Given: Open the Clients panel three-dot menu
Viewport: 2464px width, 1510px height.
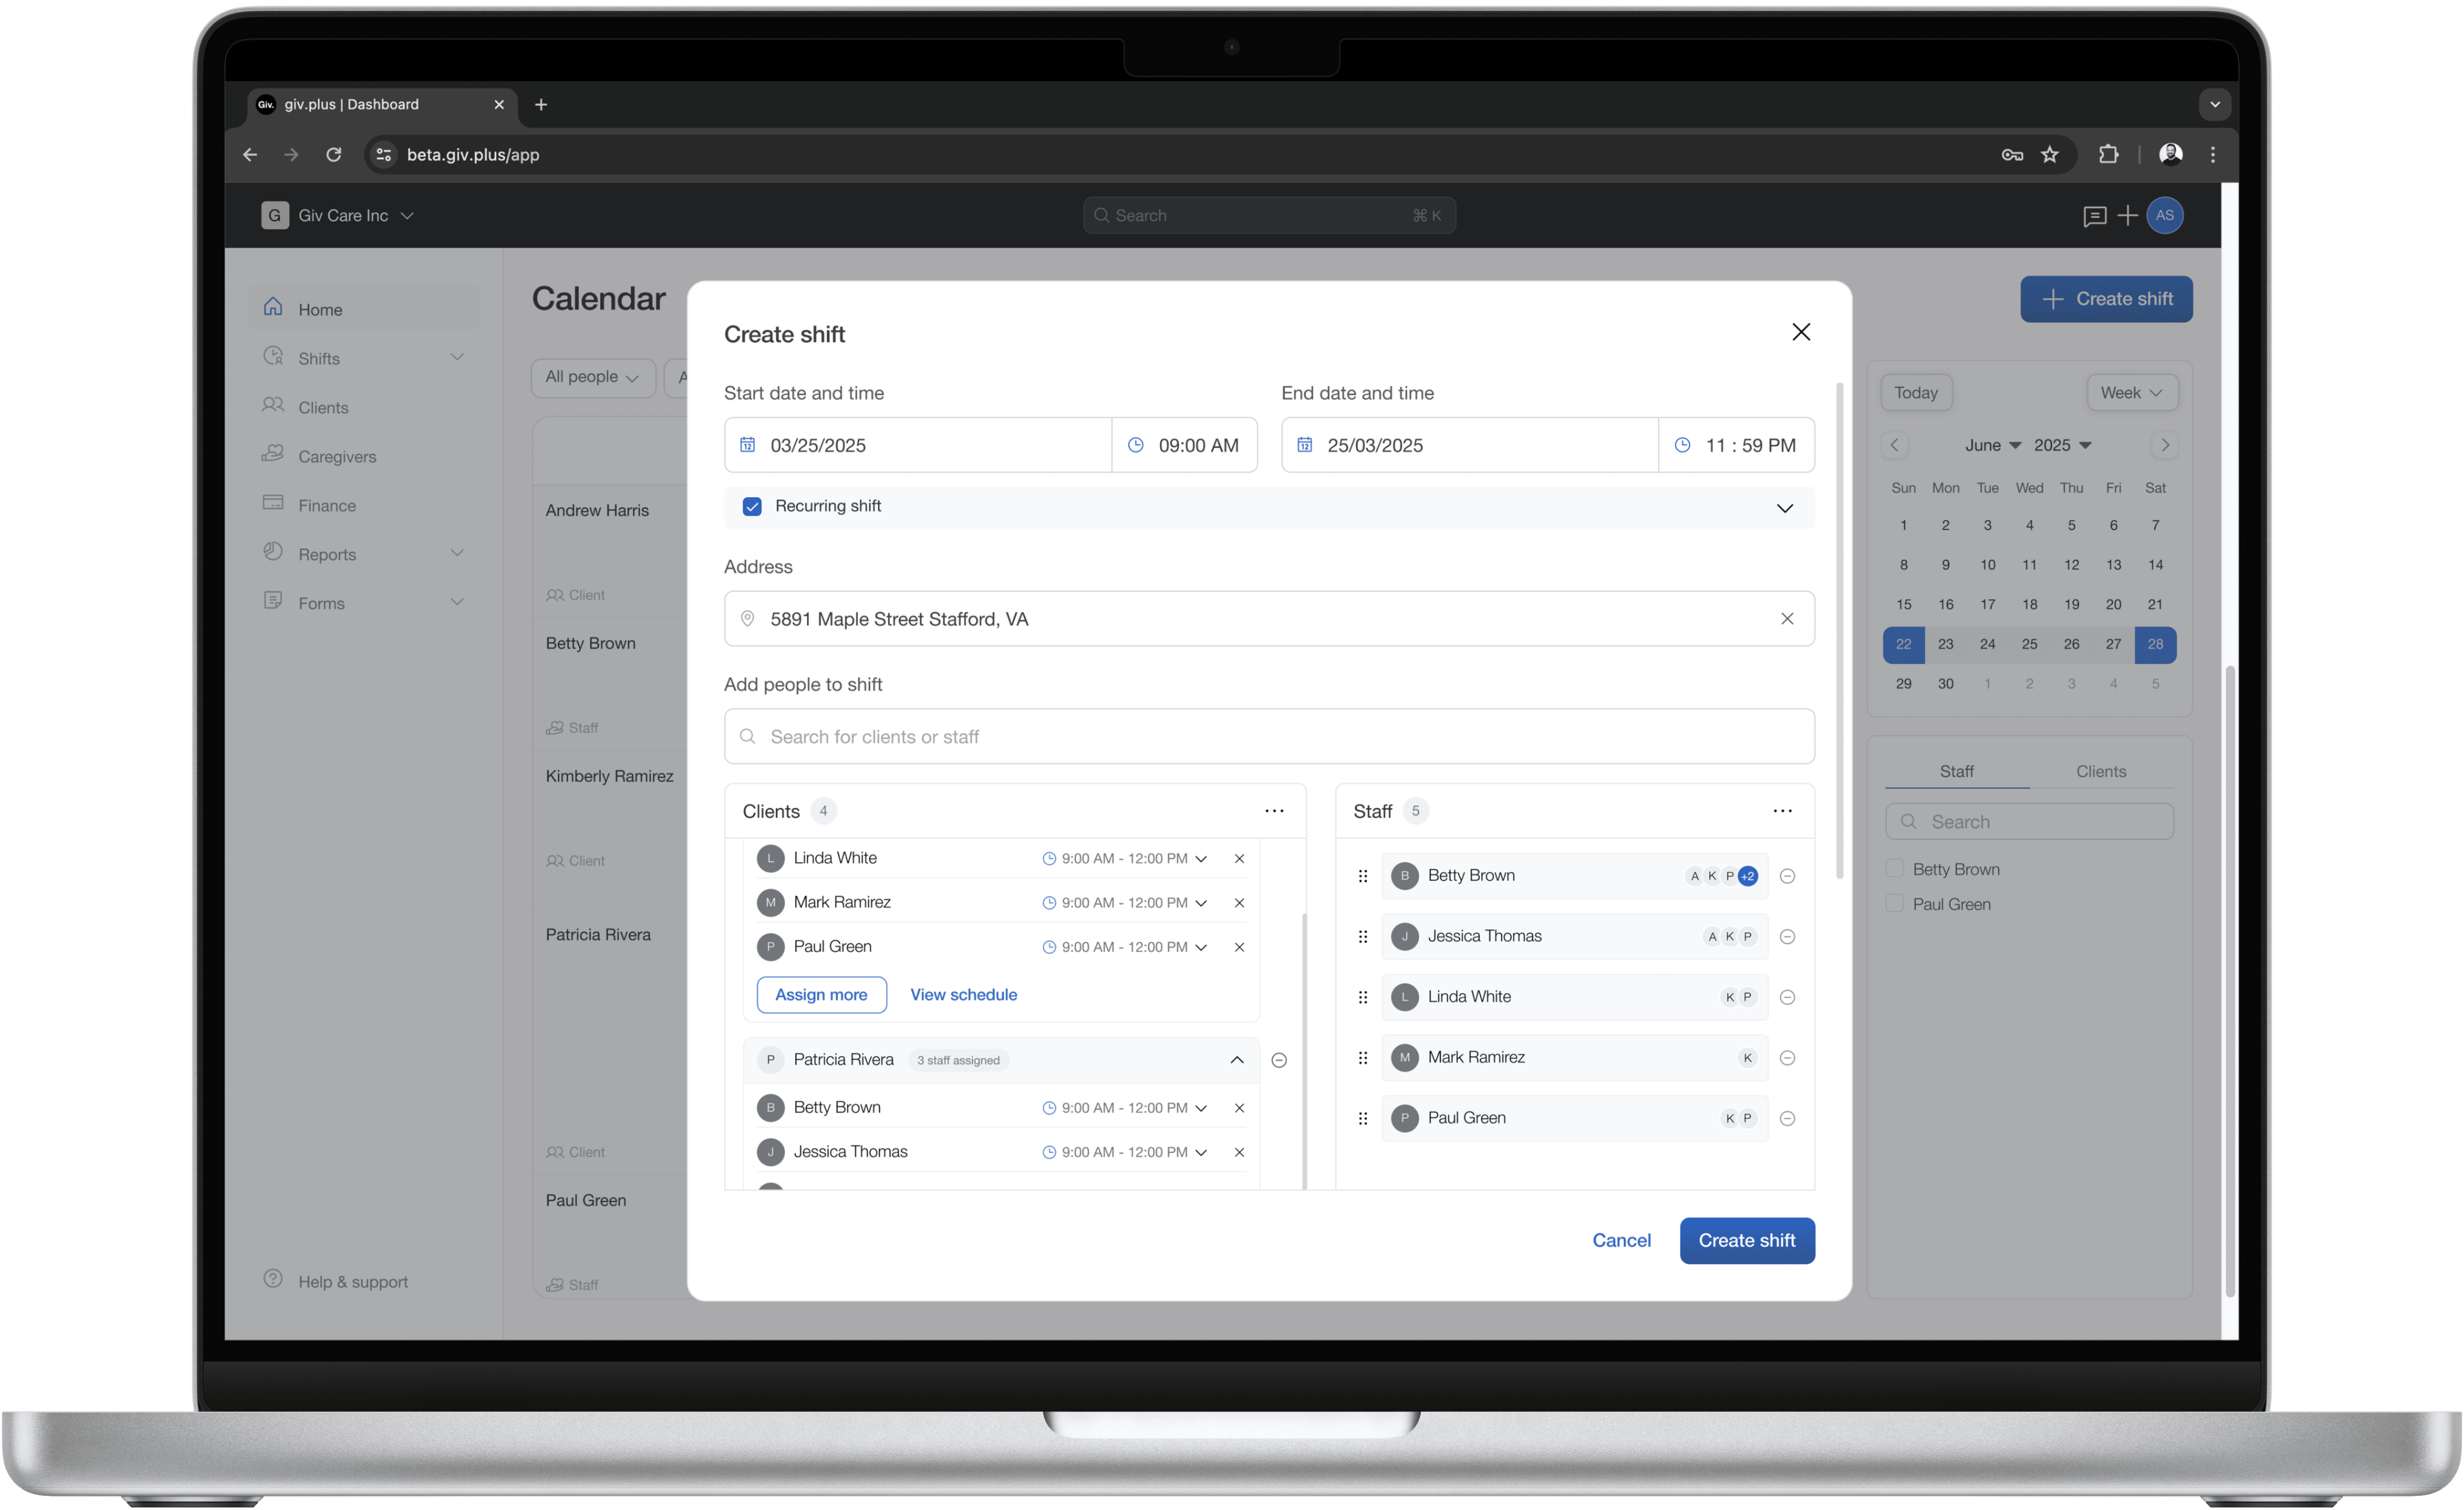Looking at the screenshot, I should click(x=1274, y=811).
